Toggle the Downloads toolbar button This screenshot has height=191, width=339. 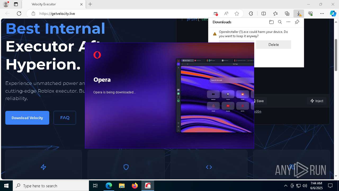pos(299,14)
